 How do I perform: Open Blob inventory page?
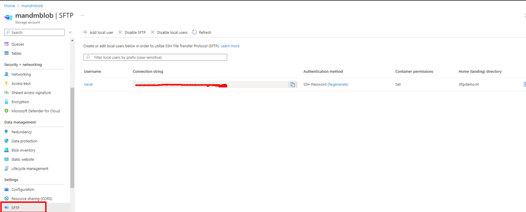coord(23,150)
